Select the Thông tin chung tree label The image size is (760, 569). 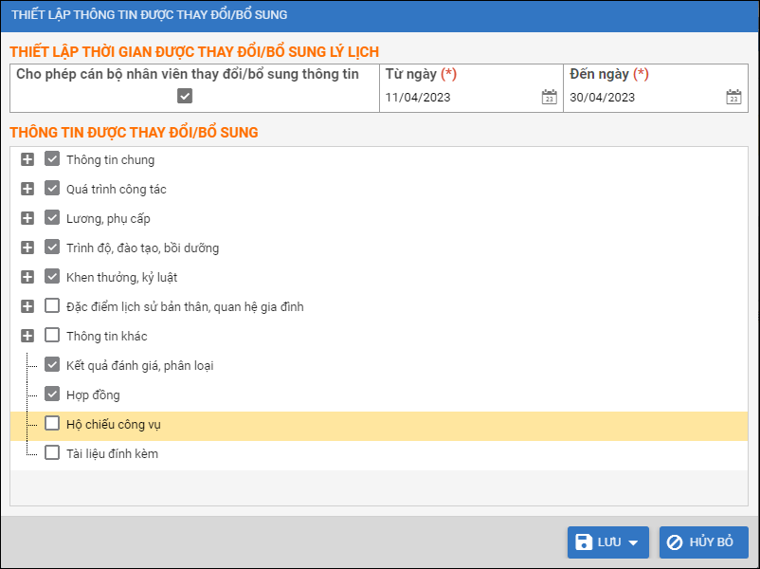tap(110, 160)
